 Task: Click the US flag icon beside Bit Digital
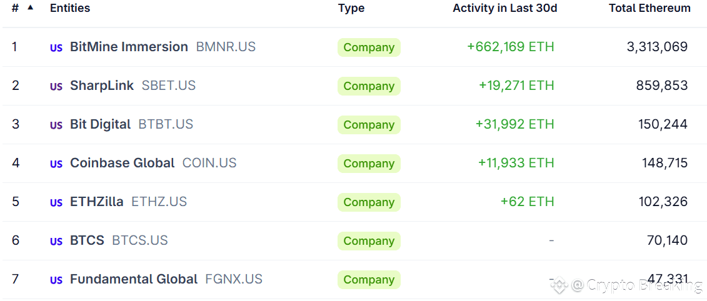(56, 125)
